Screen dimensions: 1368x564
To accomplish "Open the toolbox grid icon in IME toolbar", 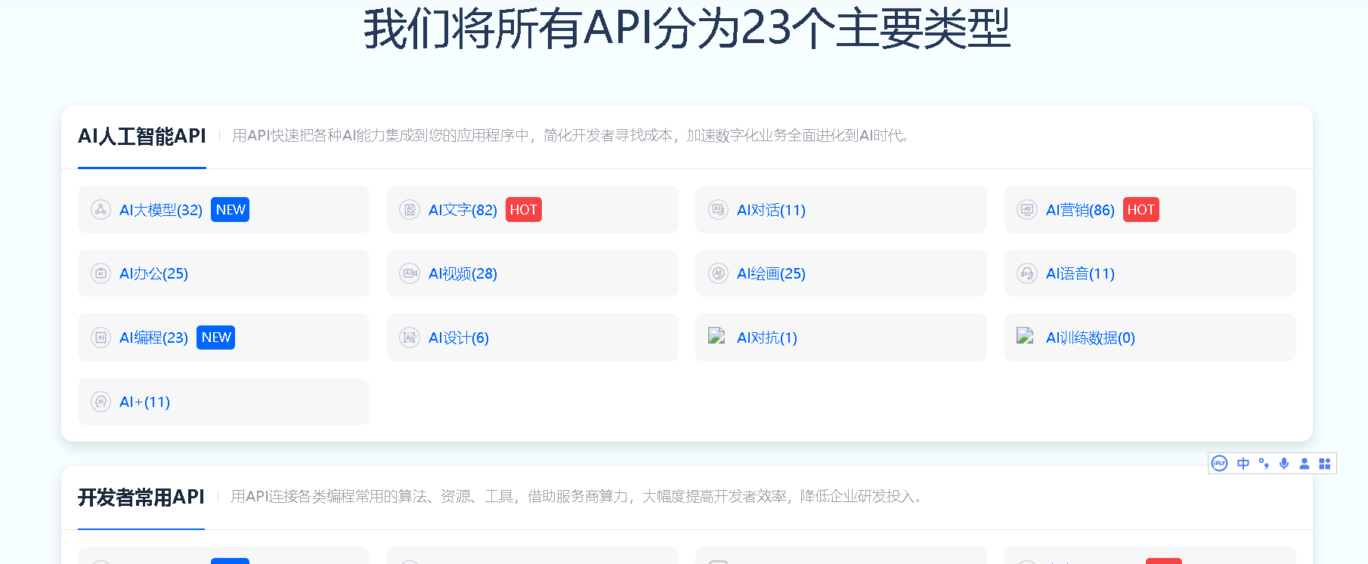I will pos(1325,464).
